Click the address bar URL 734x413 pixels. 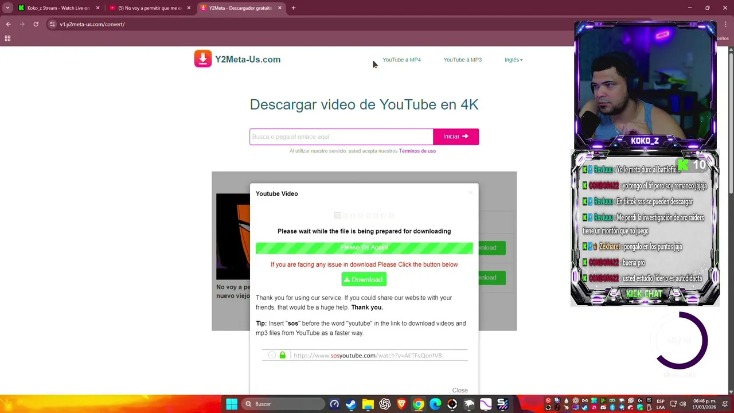click(x=92, y=24)
